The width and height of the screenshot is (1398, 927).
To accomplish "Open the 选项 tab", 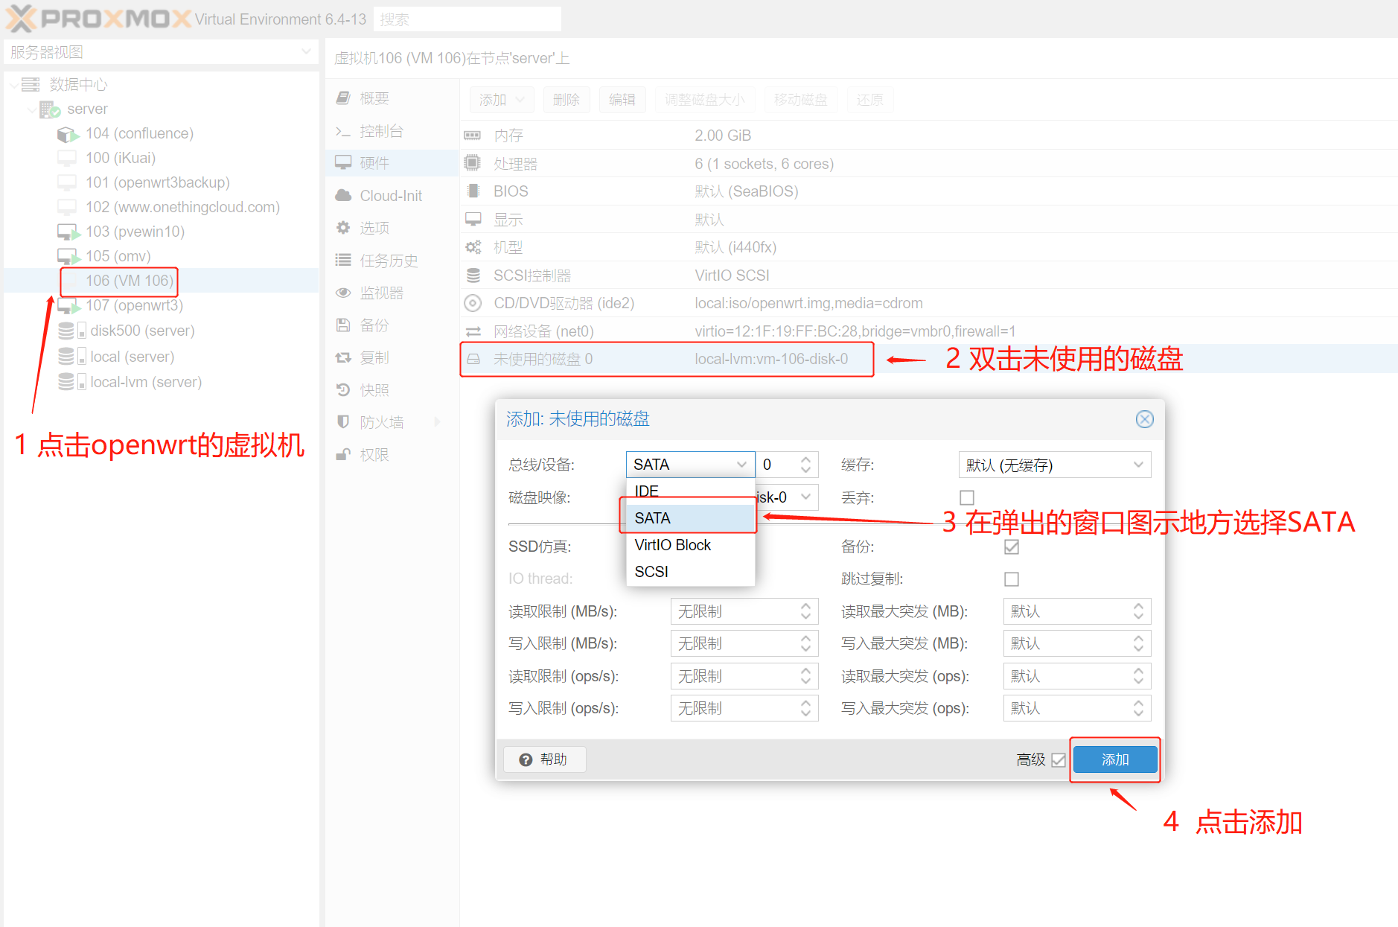I will coord(392,228).
